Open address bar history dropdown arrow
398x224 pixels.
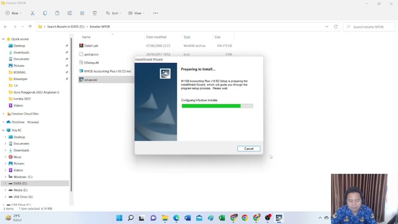(327, 27)
